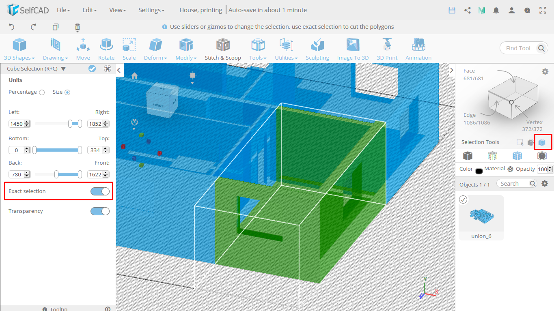554x311 pixels.
Task: Select the Percentage units radio button
Action: [42, 92]
